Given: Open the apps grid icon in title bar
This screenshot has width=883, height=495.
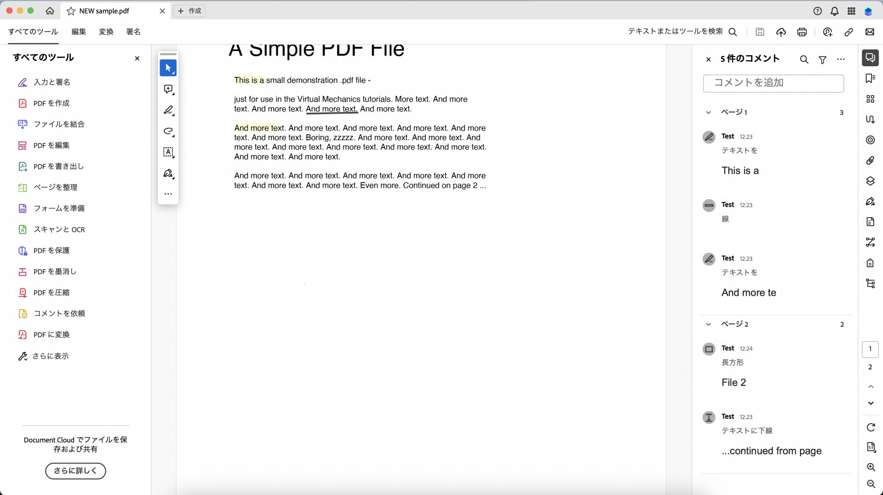Looking at the screenshot, I should [851, 11].
